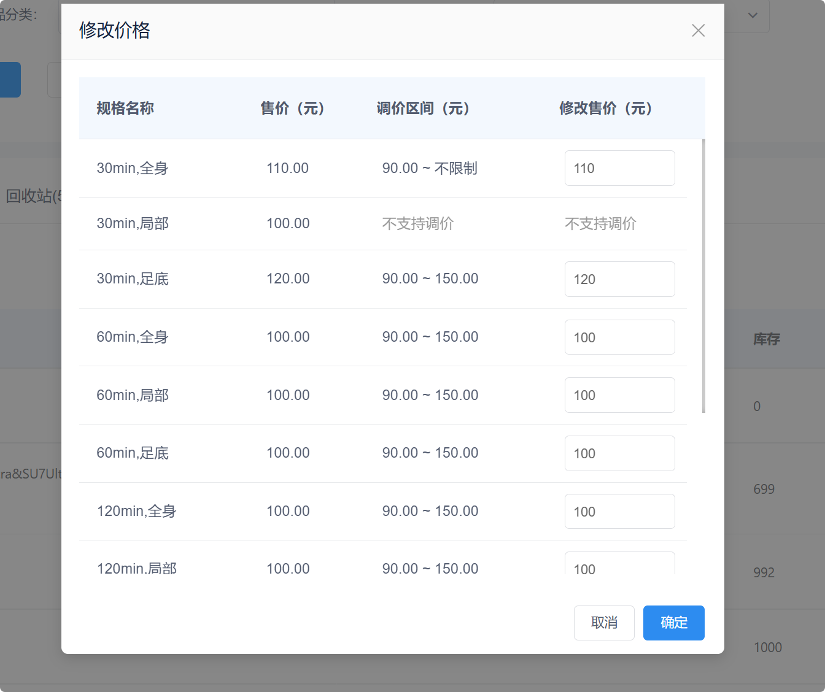825x692 pixels.
Task: Click the 售价（元）column header
Action: tap(292, 109)
